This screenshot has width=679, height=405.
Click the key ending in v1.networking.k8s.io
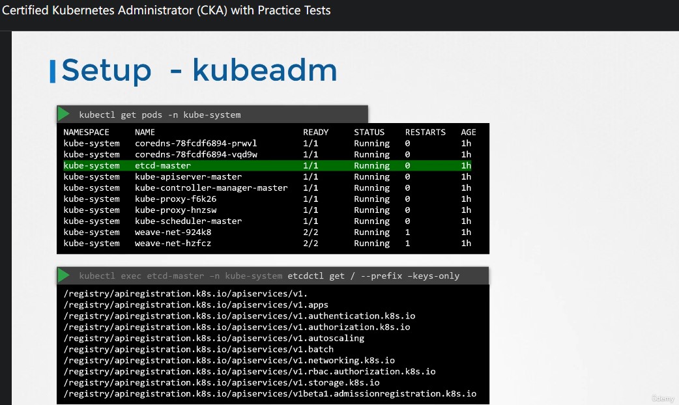click(x=229, y=360)
